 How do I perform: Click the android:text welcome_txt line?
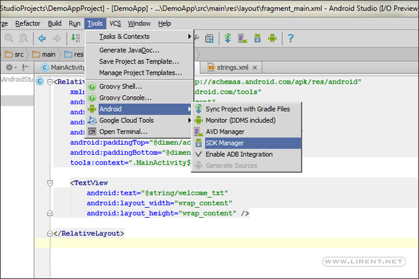pyautogui.click(x=157, y=193)
